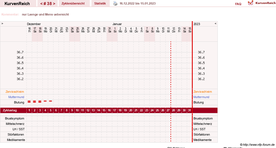Click the right Störfaktoren label

coord(202,134)
